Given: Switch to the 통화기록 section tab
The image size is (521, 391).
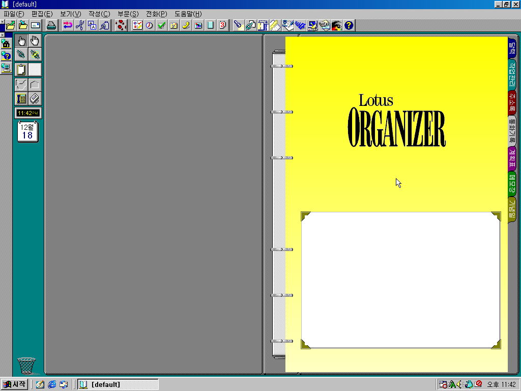Looking at the screenshot, I should [512, 130].
